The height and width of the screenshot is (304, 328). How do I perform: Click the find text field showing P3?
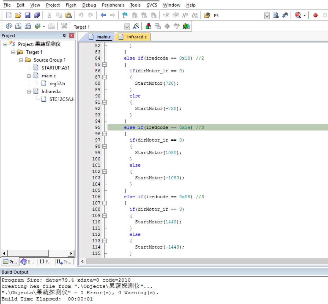[x=238, y=16]
